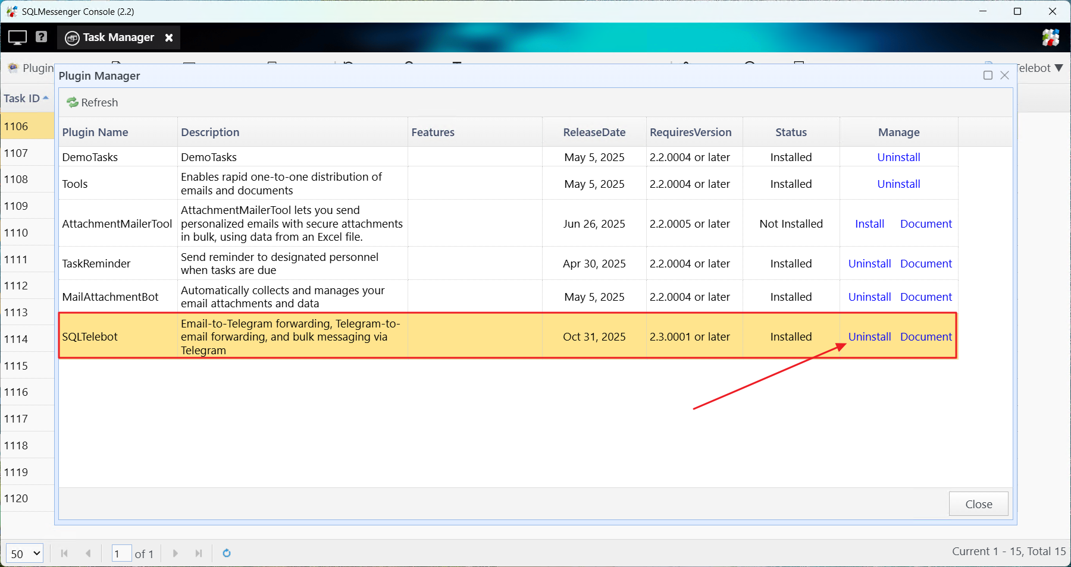Open the TaskReminder Document link

(926, 263)
